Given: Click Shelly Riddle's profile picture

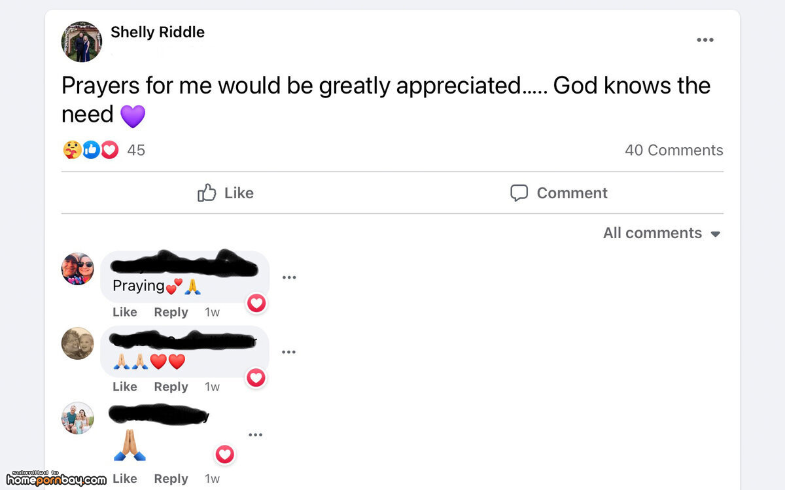Looking at the screenshot, I should click(82, 42).
